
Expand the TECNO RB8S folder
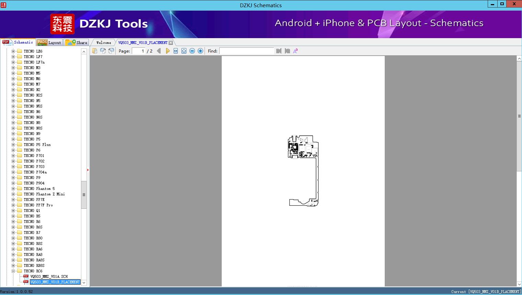point(13,265)
